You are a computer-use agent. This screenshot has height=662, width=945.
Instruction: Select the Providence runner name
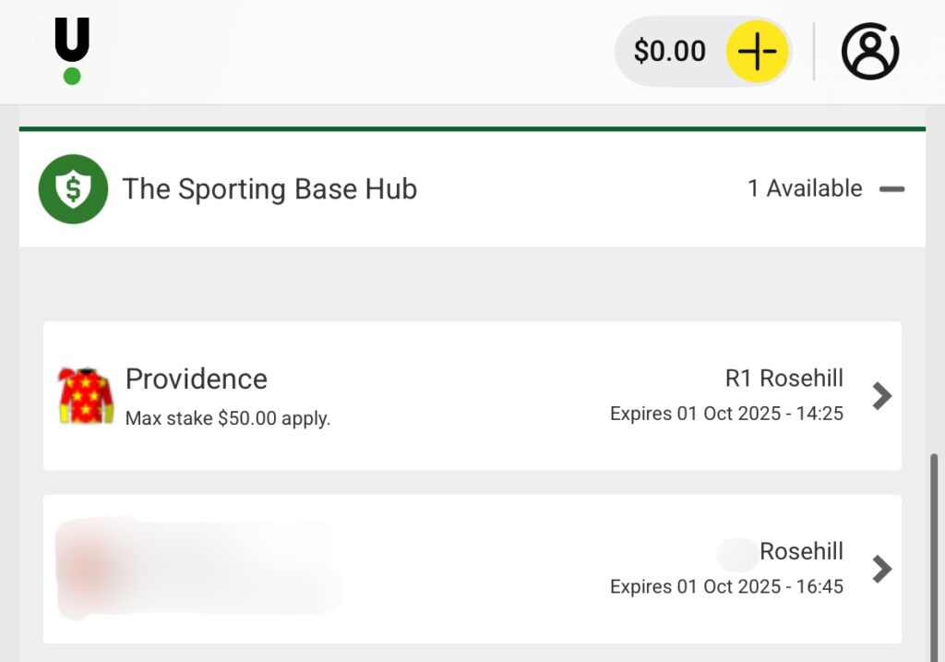197,379
